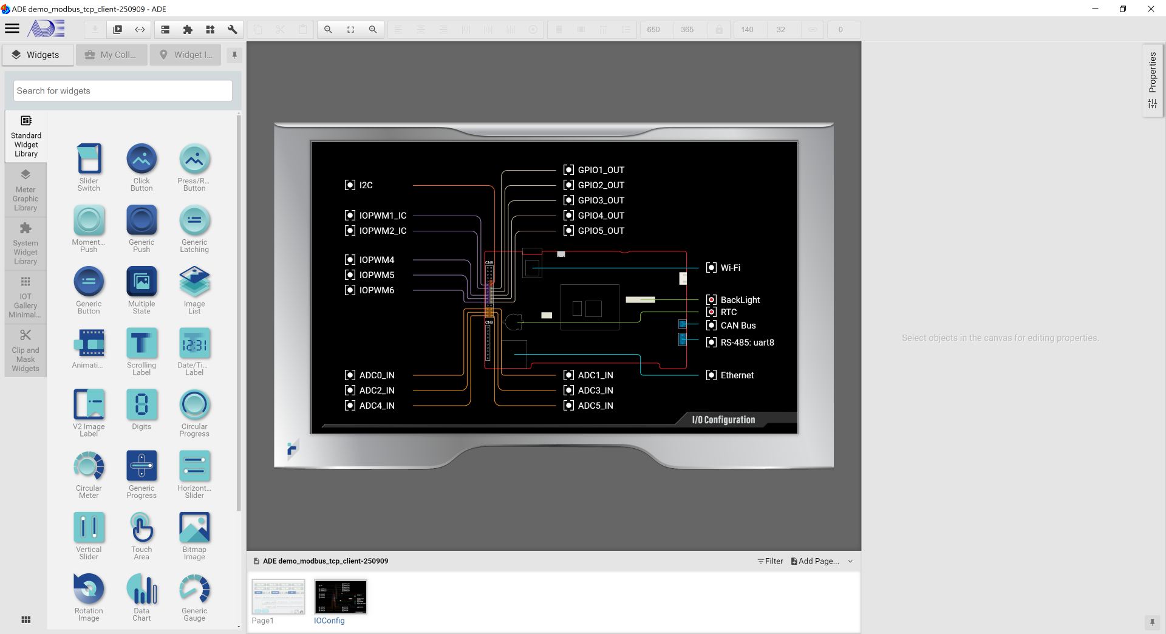The width and height of the screenshot is (1166, 634).
Task: Click the fit-to-screen icon in toolbar
Action: tap(350, 29)
